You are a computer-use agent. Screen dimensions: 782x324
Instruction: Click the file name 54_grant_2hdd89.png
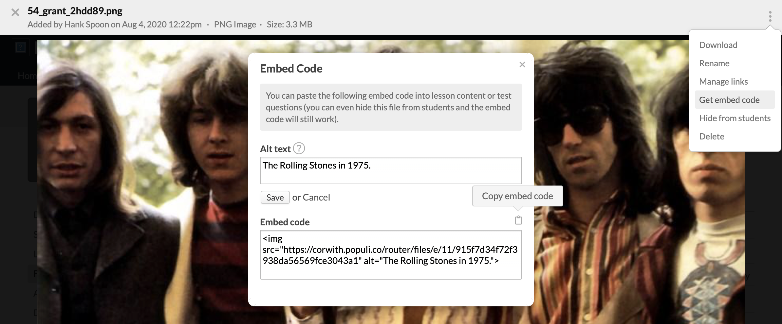tap(75, 11)
